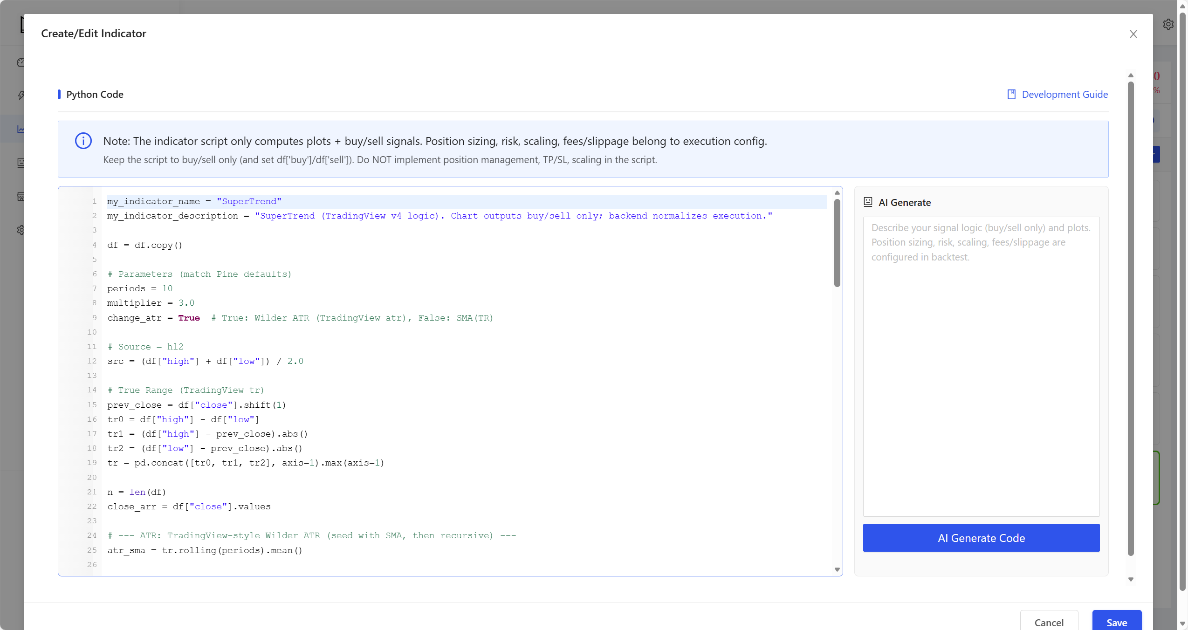Click the change_atr = True line
Image resolution: width=1188 pixels, height=630 pixels.
click(300, 318)
